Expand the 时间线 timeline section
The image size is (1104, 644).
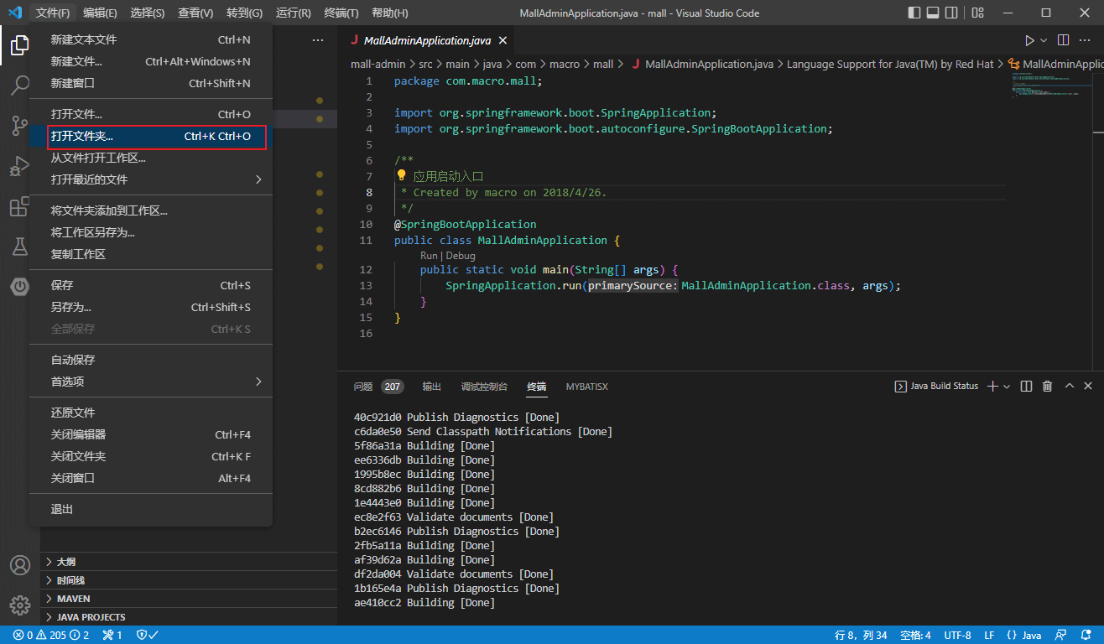[x=189, y=580]
